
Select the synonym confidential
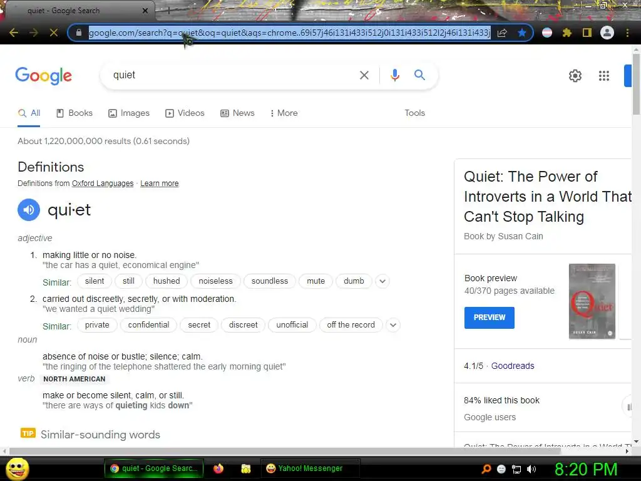[148, 325]
